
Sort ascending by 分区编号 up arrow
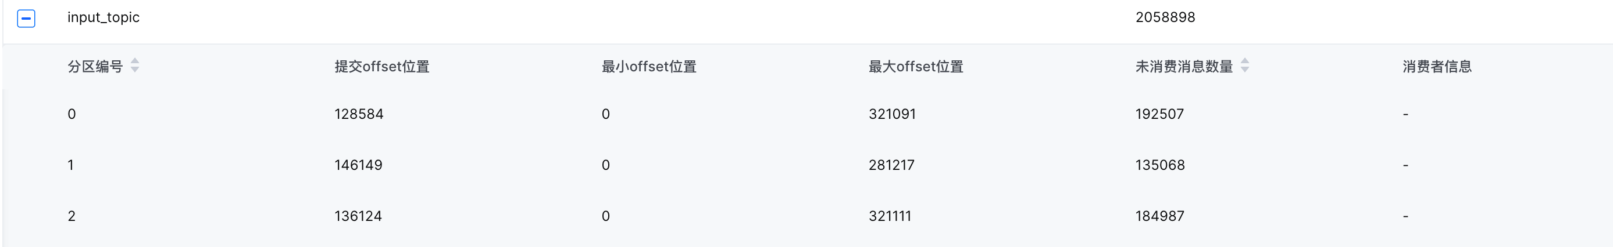[135, 60]
